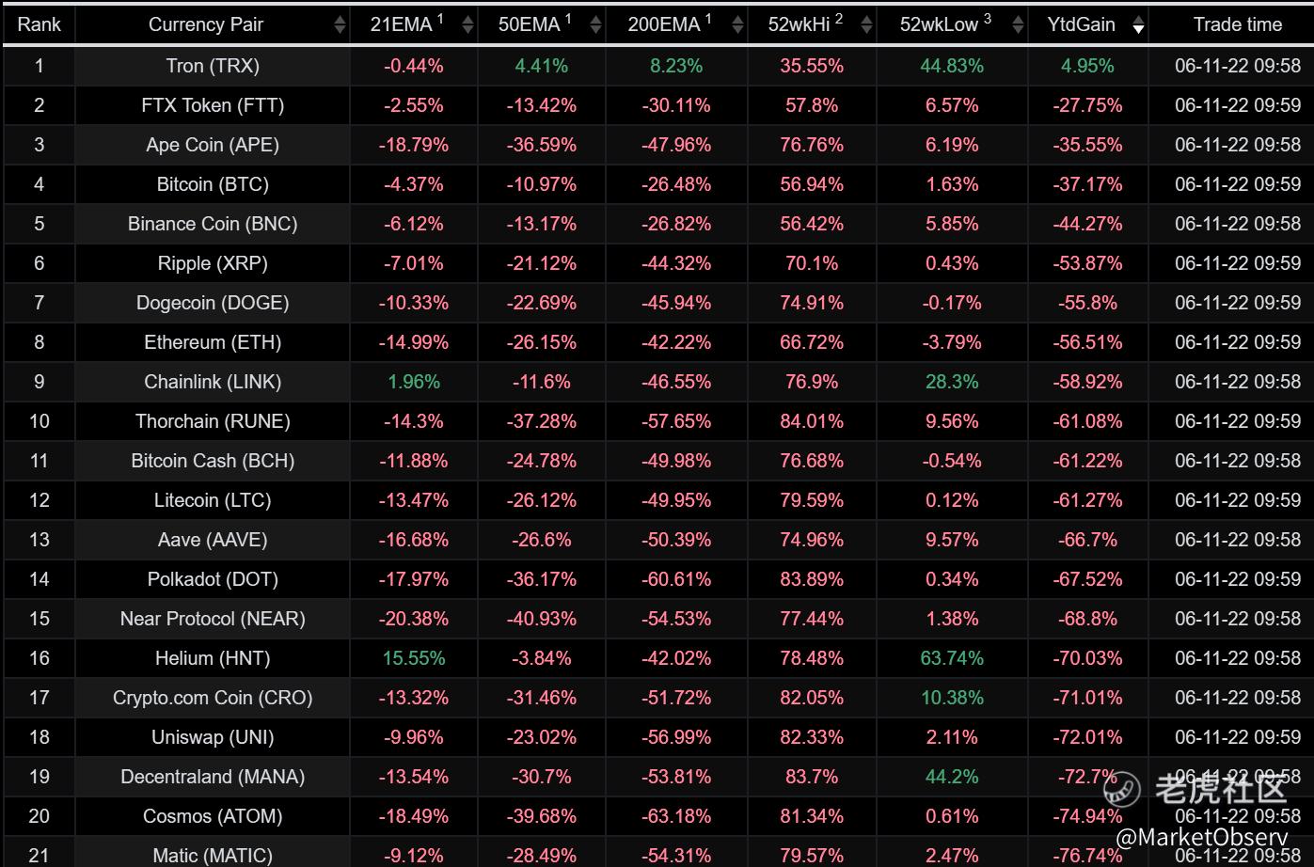This screenshot has width=1314, height=867.
Task: Click the 200EMA header label
Action: click(x=664, y=25)
